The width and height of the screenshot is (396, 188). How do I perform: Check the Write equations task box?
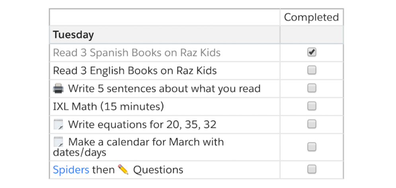[x=312, y=124]
